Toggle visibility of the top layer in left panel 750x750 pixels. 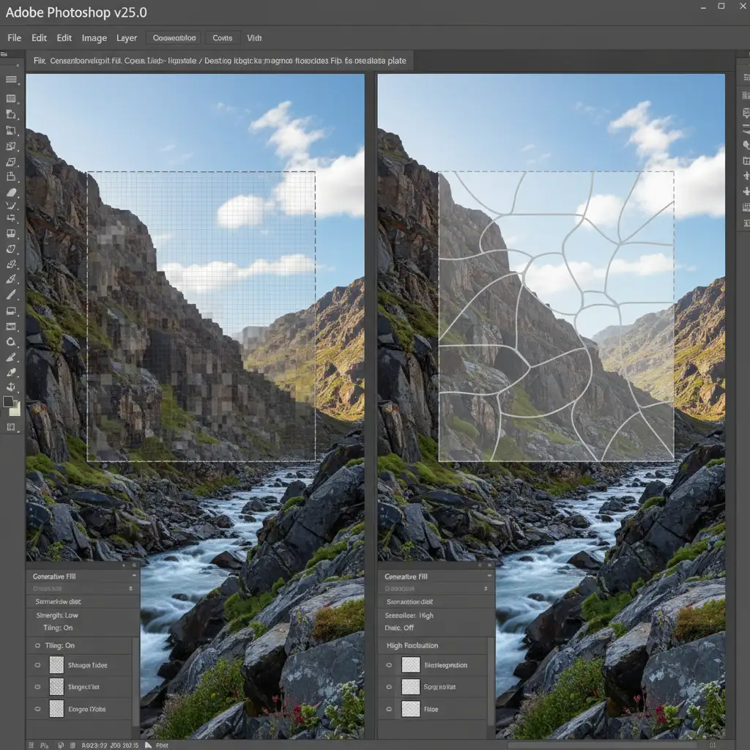(x=37, y=665)
